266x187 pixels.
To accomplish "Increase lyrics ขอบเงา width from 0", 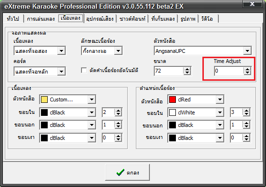I will pos(118,136).
